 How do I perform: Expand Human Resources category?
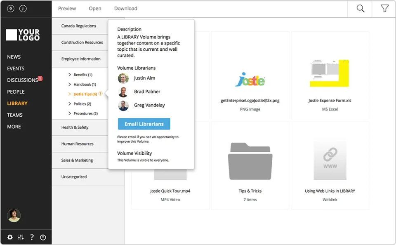click(x=80, y=144)
